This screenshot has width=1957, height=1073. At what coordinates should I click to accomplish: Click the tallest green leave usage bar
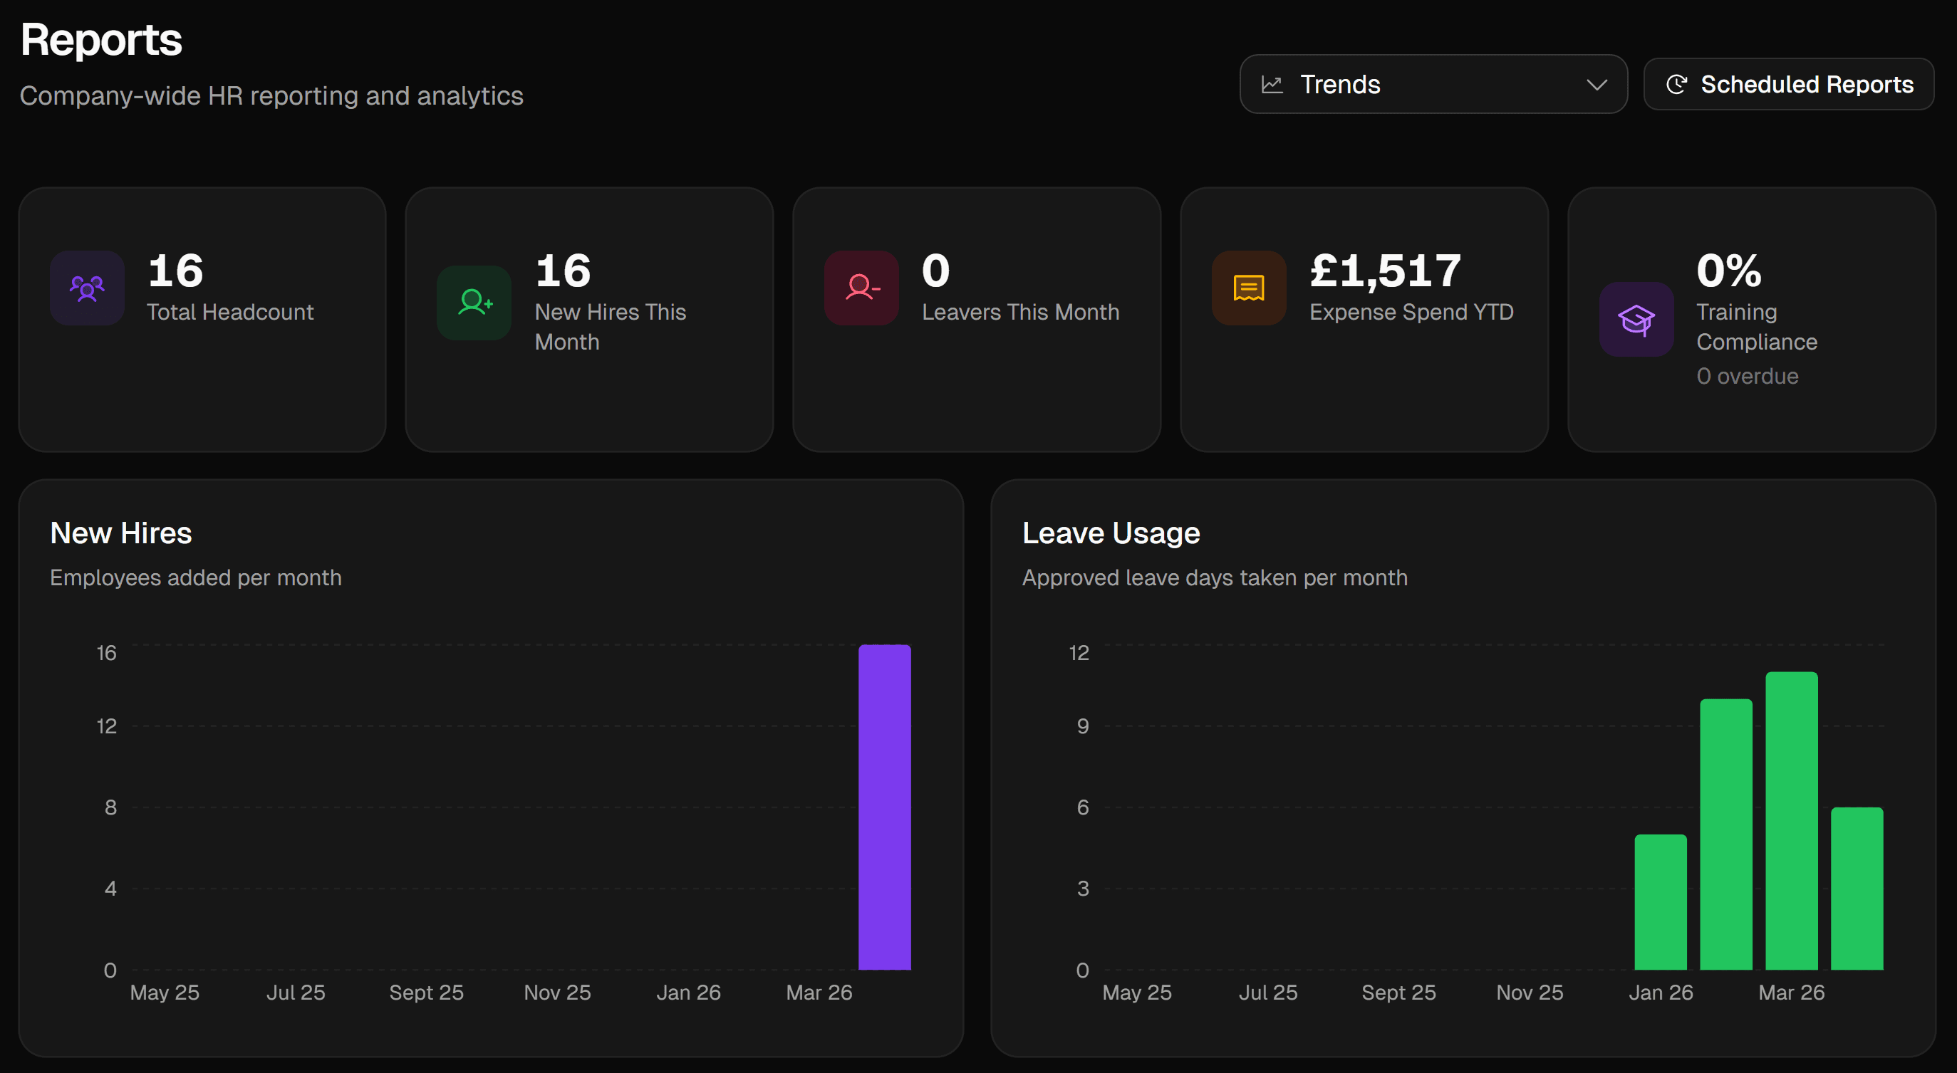point(1792,820)
